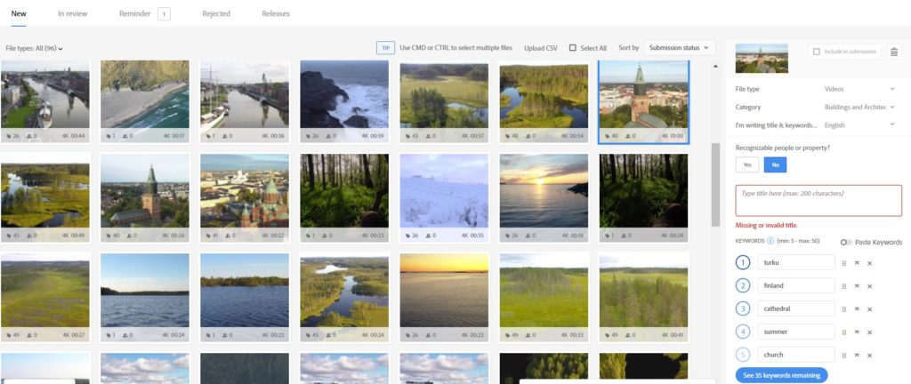This screenshot has width=911, height=384.
Task: Grab the reorder handle beside church
Action: pyautogui.click(x=844, y=356)
